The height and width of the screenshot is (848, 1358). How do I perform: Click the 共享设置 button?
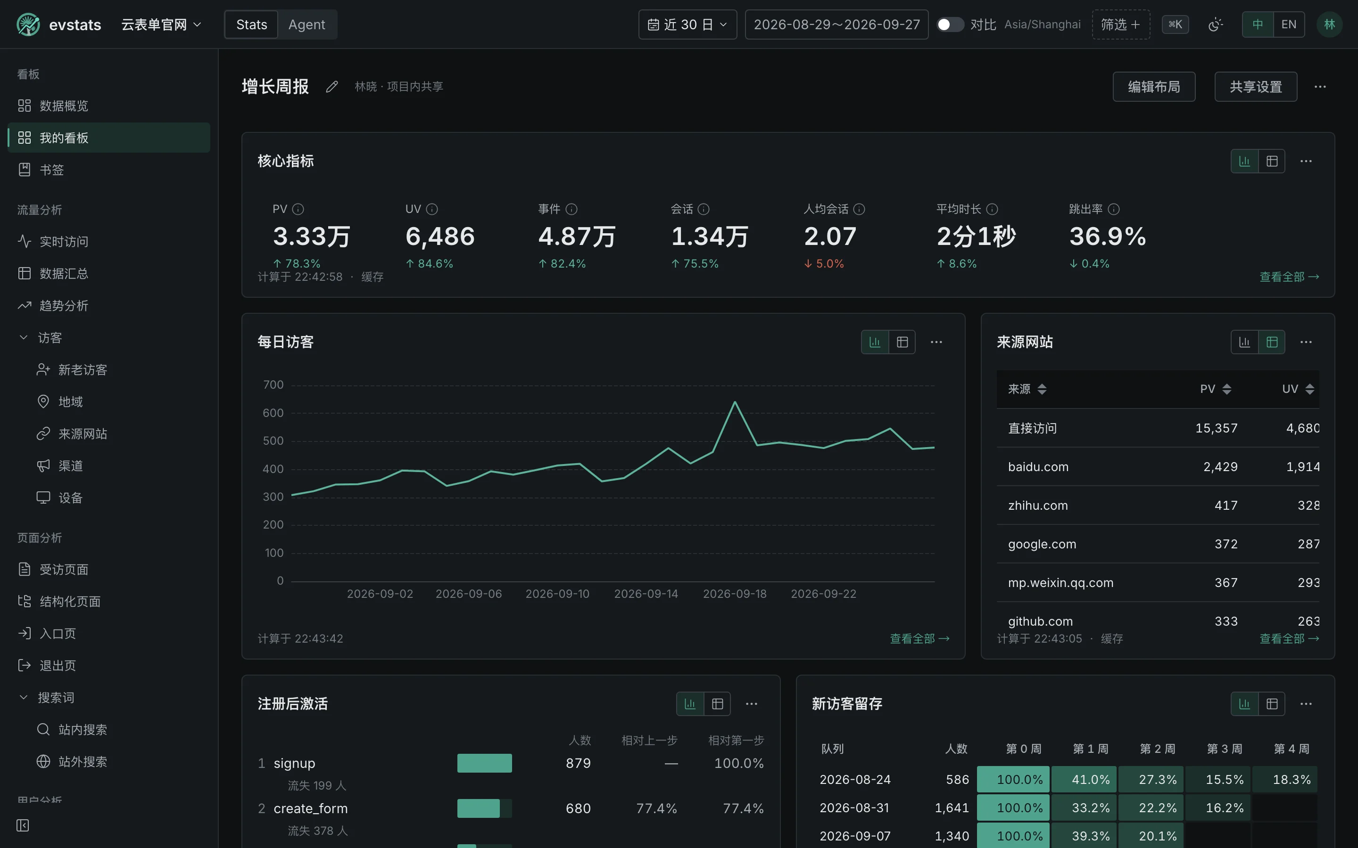(x=1255, y=86)
